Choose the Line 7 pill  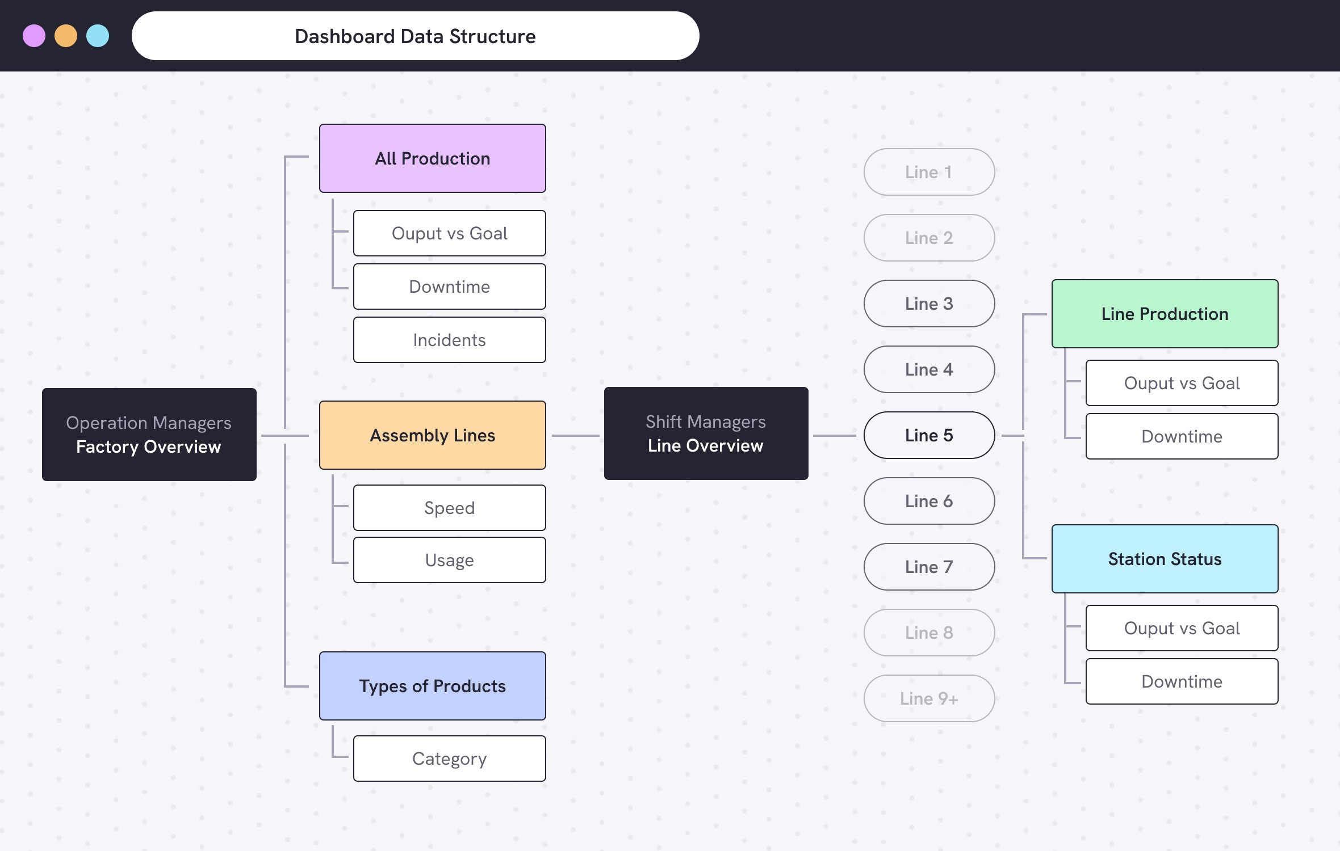[x=929, y=567]
